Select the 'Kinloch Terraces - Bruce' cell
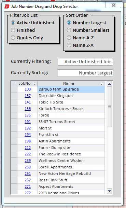Viewport: 126px width, 208px height. tap(71, 109)
